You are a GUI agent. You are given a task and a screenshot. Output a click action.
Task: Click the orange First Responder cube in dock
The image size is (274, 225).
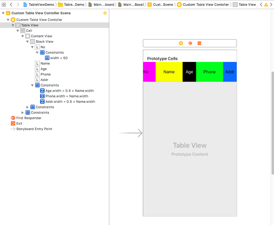pyautogui.click(x=190, y=43)
